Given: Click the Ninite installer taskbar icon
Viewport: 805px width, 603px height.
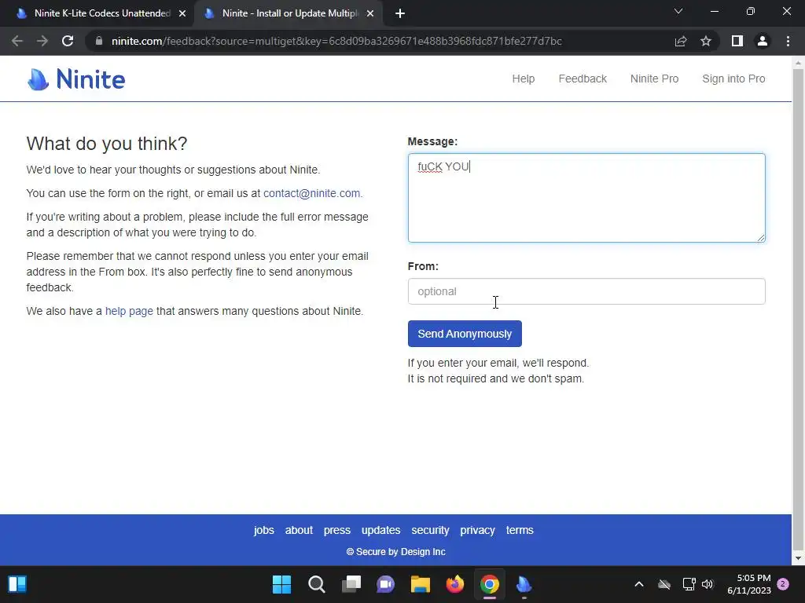Looking at the screenshot, I should point(524,584).
